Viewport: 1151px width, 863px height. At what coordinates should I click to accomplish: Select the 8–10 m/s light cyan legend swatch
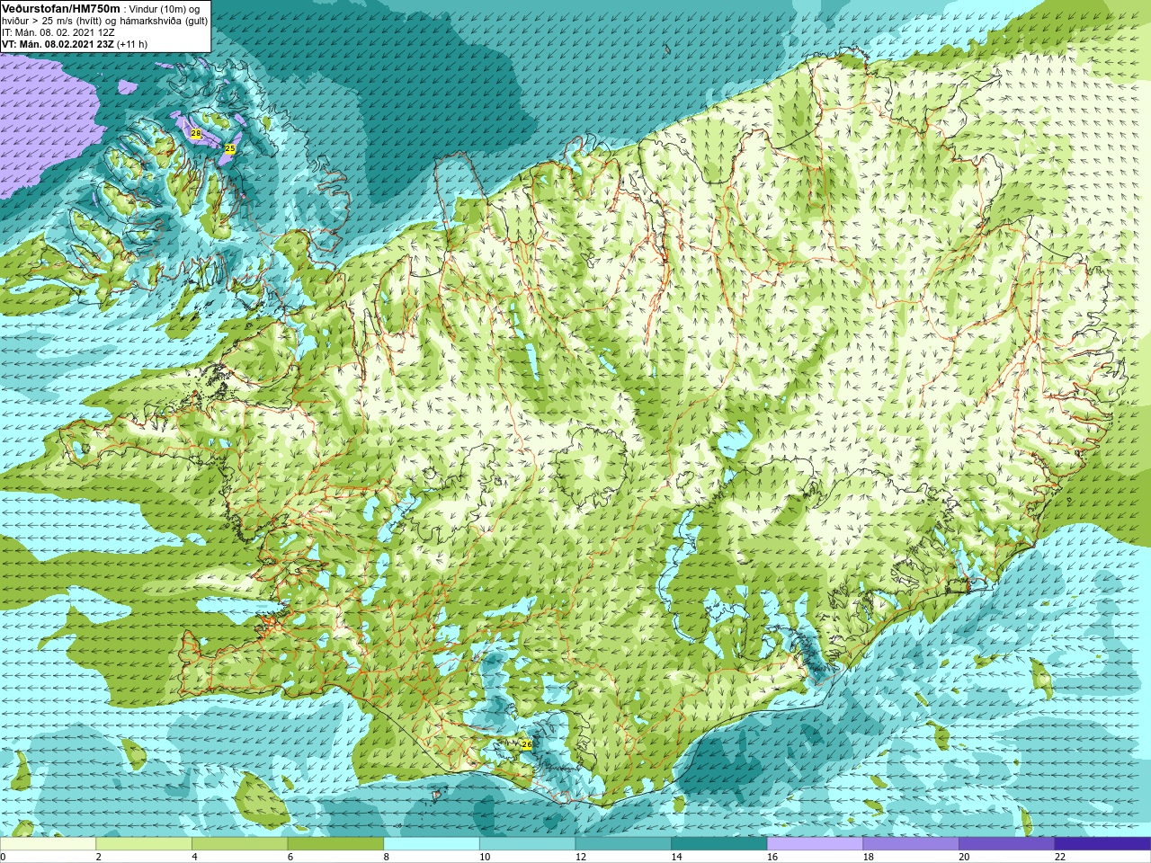pyautogui.click(x=432, y=844)
